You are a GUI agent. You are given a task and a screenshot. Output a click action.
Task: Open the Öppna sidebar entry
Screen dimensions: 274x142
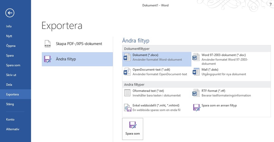(x=11, y=46)
